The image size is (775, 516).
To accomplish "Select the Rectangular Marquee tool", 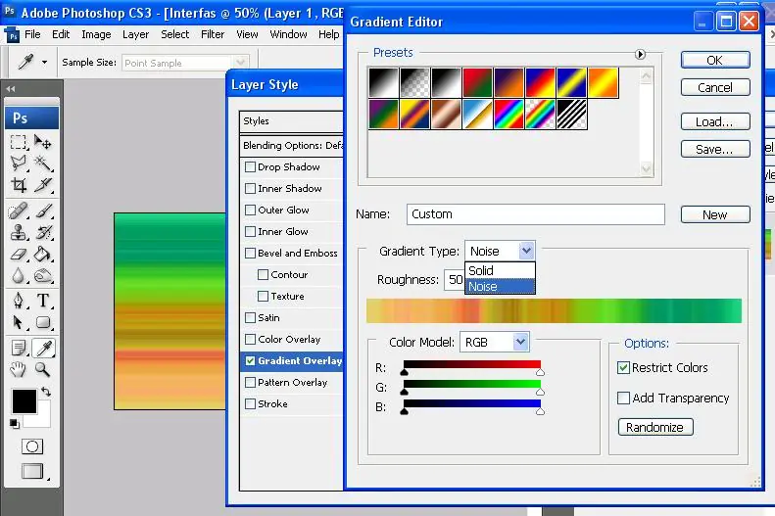I will coord(19,142).
